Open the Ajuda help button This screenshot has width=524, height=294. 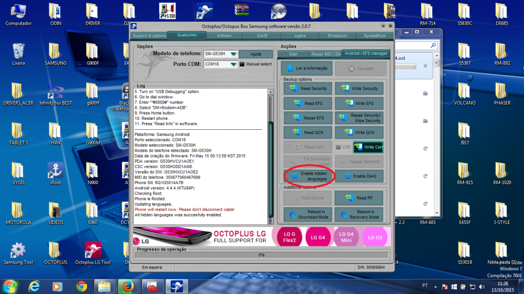pyautogui.click(x=256, y=54)
